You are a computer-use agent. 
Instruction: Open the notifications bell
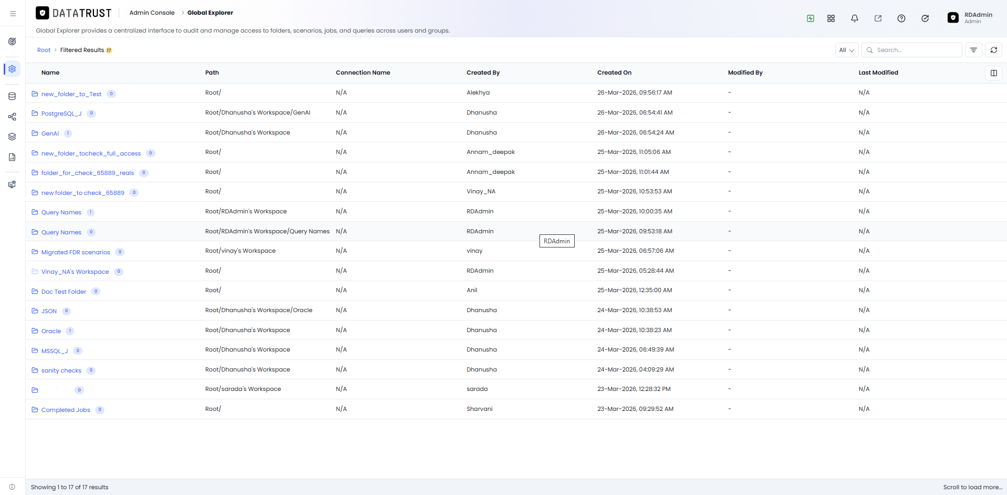tap(855, 18)
